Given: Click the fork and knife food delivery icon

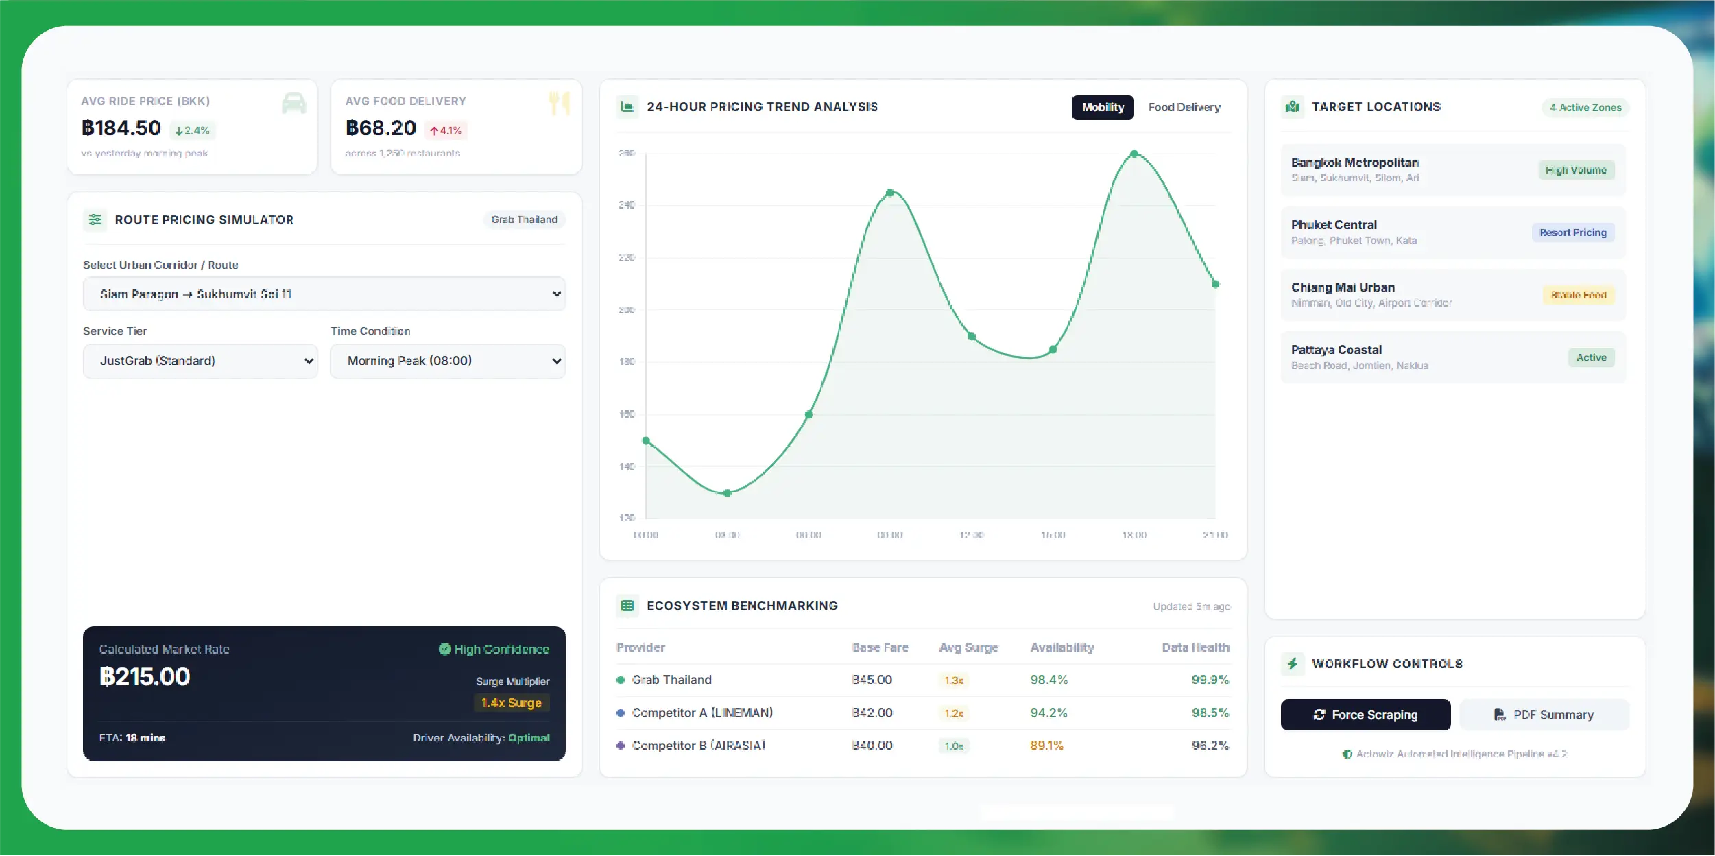Looking at the screenshot, I should (x=559, y=103).
